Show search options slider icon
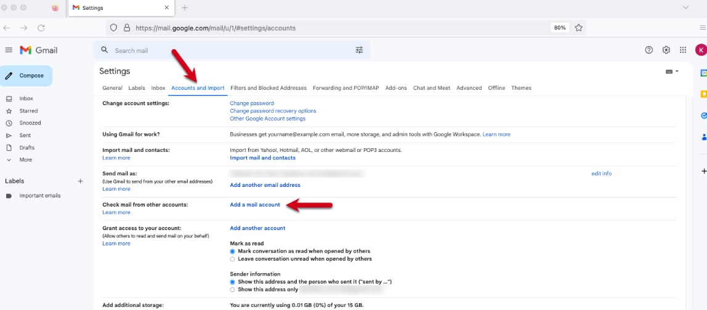 (x=360, y=50)
